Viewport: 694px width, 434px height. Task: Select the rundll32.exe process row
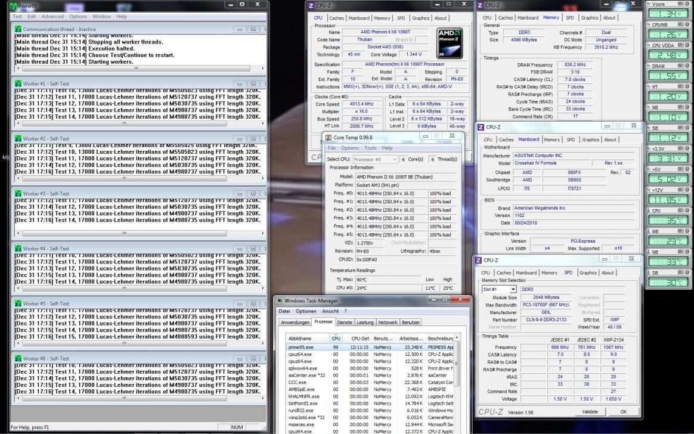click(x=370, y=411)
